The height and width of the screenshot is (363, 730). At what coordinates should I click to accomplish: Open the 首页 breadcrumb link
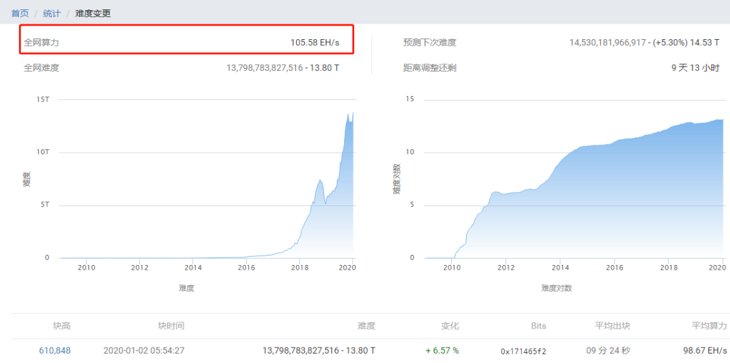point(20,13)
